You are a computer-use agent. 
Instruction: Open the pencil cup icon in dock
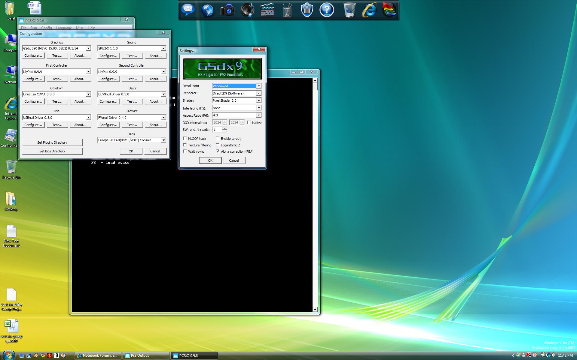[287, 10]
